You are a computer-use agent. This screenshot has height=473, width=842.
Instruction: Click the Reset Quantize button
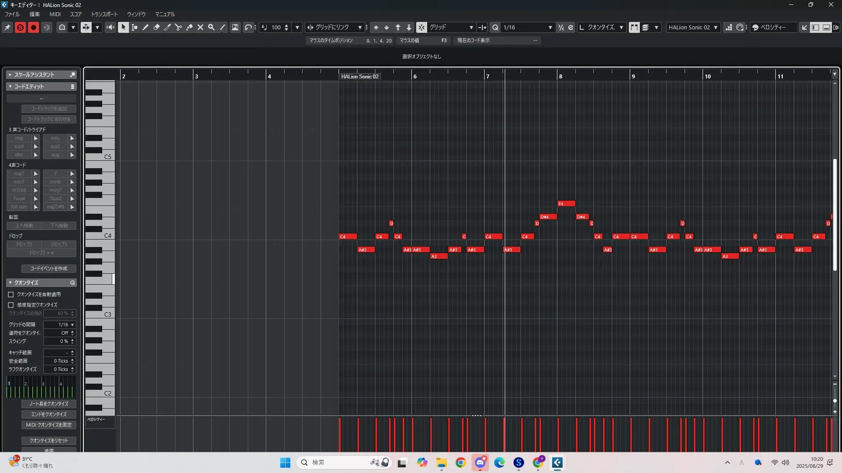pos(49,440)
